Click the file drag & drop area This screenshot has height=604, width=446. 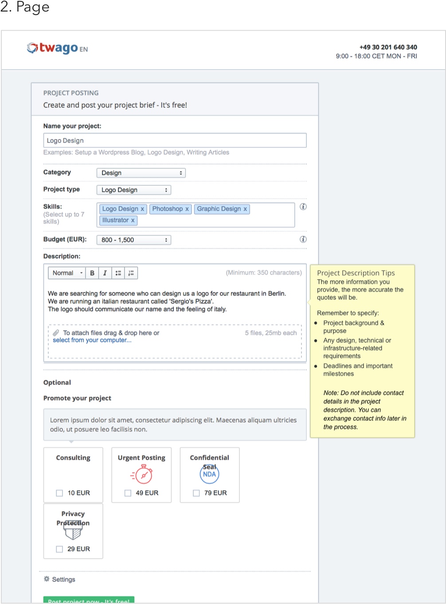(x=175, y=341)
